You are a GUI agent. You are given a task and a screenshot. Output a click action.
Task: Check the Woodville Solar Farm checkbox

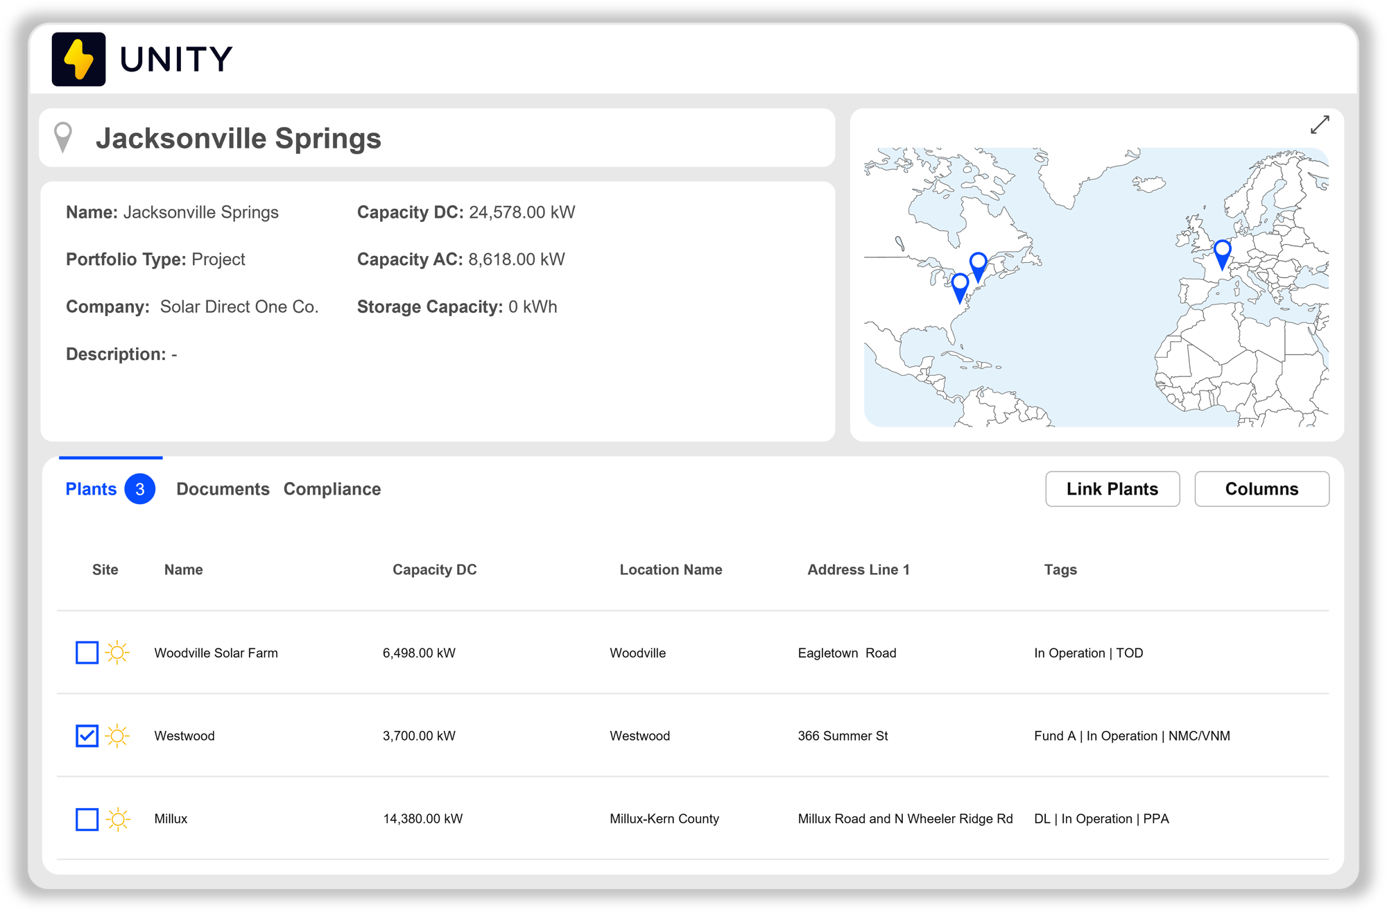[x=87, y=653]
